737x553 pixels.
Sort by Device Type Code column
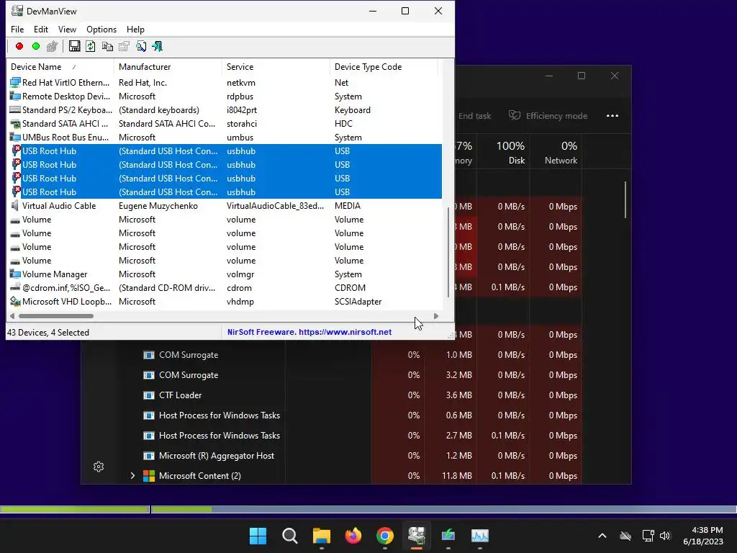tap(384, 67)
